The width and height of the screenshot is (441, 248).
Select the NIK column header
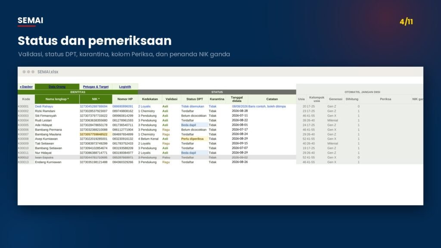96,99
